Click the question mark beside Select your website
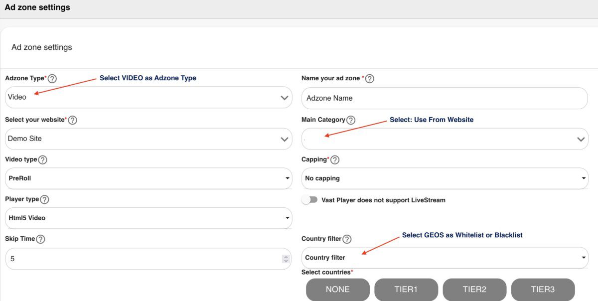Image resolution: width=598 pixels, height=301 pixels. (72, 120)
